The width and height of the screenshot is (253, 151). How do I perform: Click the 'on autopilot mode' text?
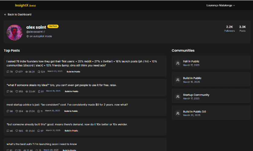point(41,36)
